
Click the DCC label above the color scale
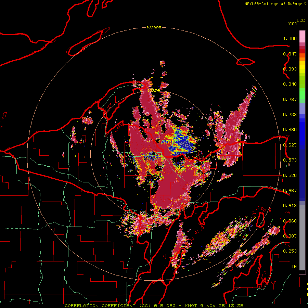point(300,21)
